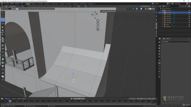This screenshot has height=107, width=191.
Task: Jump to the timeline end frame
Action: click(x=84, y=99)
